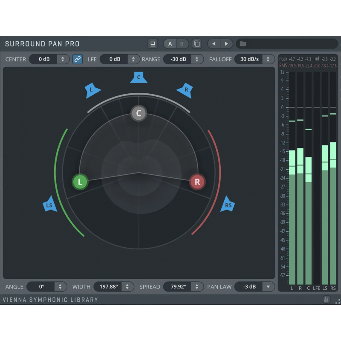Click the meter icon in bottom bar
341x341 pixels.
click(327, 300)
